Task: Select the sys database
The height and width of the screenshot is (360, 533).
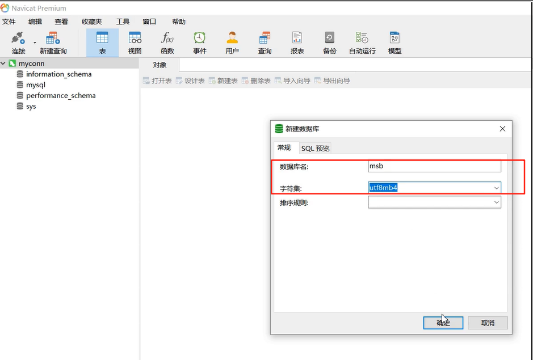Action: pyautogui.click(x=31, y=107)
